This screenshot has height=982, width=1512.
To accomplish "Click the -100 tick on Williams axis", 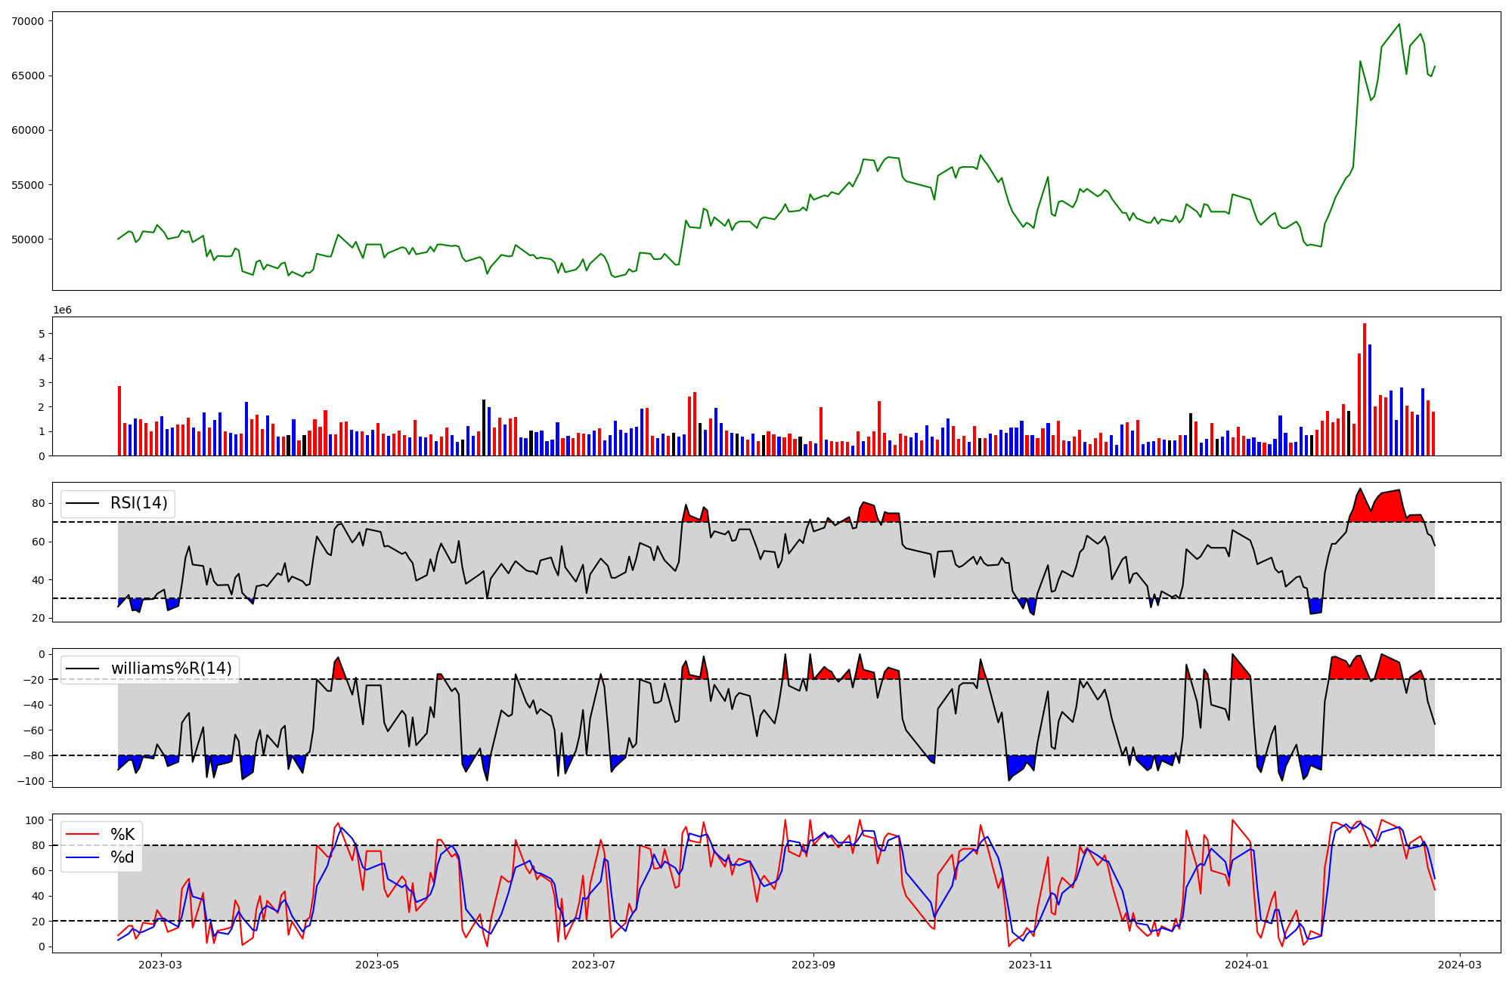I will (x=32, y=781).
